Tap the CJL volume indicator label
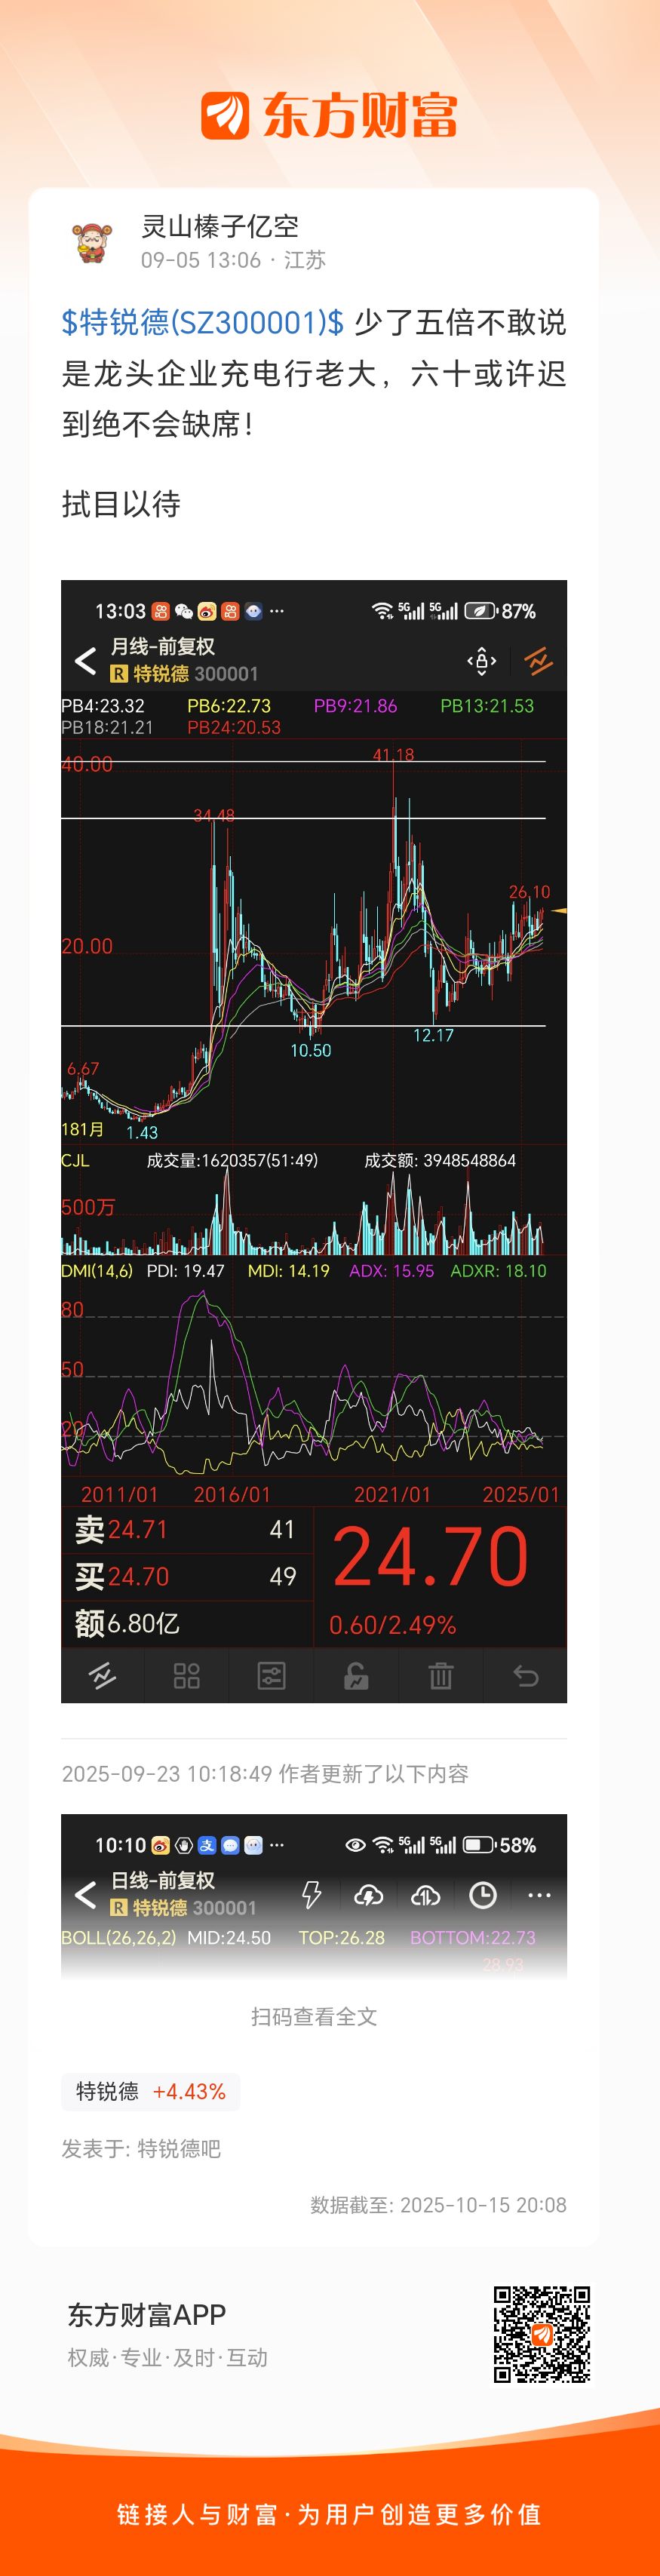Screen dimensions: 660x2576 point(75,1160)
